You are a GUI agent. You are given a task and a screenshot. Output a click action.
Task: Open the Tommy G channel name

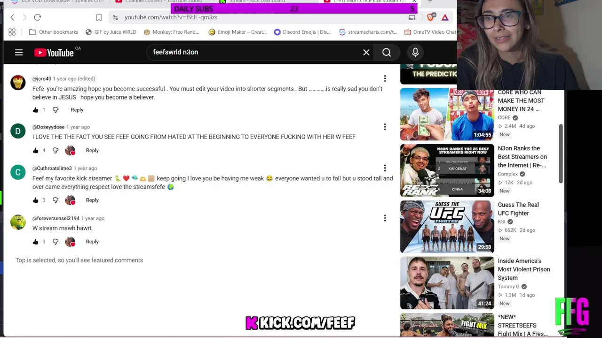click(508, 287)
